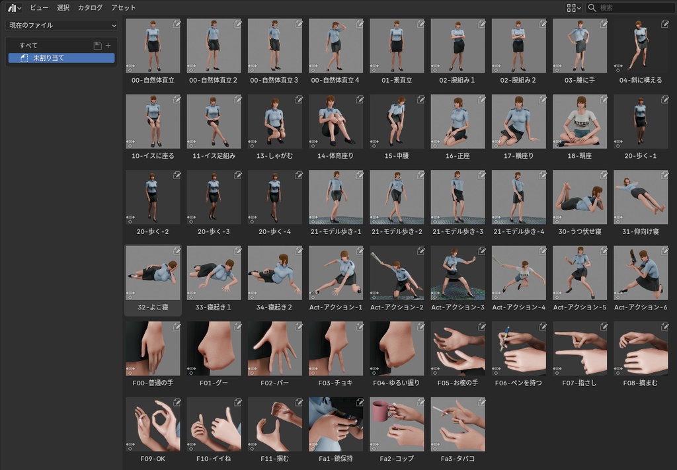Select the すべて catalog row
677x470 pixels.
tap(61, 46)
